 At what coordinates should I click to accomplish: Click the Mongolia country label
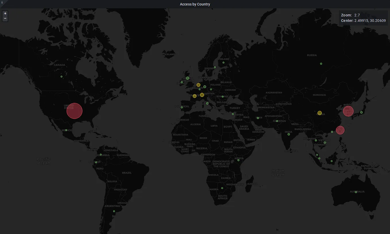coord(319,95)
